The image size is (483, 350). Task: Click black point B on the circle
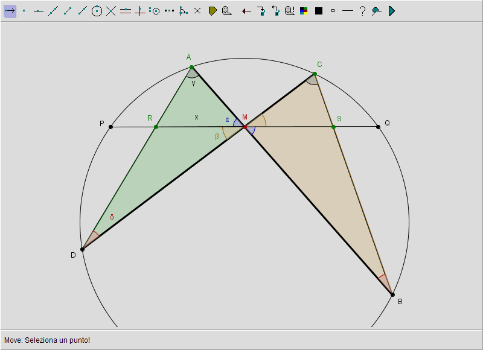392,294
